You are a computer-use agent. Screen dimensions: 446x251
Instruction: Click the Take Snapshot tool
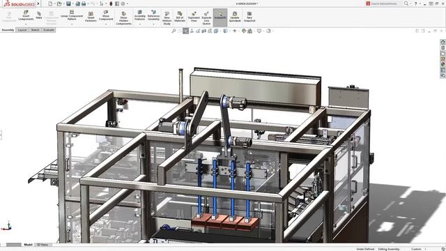[249, 17]
